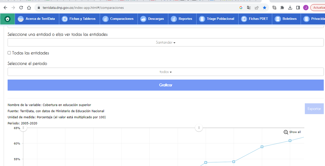Open the Boletines menu item

coord(286,19)
